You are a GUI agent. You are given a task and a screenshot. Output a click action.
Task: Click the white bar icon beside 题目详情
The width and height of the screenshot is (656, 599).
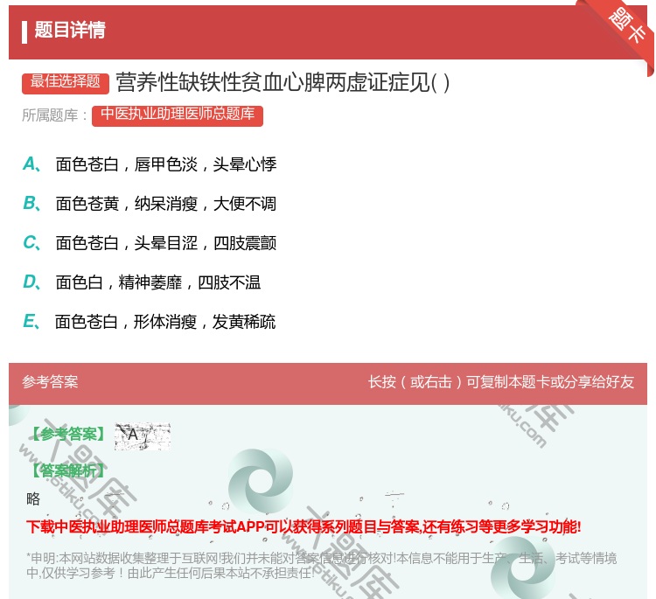pyautogui.click(x=24, y=31)
